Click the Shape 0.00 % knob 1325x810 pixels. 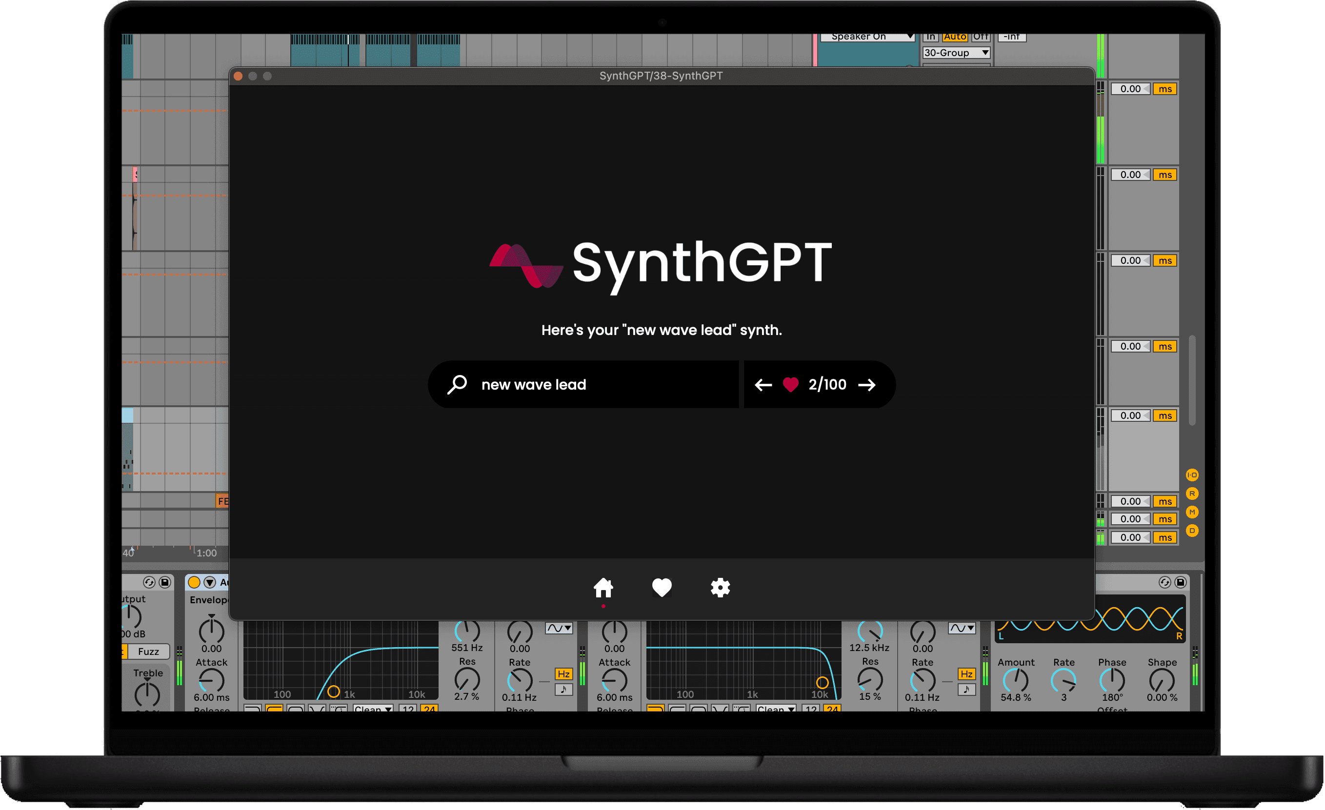(1162, 680)
